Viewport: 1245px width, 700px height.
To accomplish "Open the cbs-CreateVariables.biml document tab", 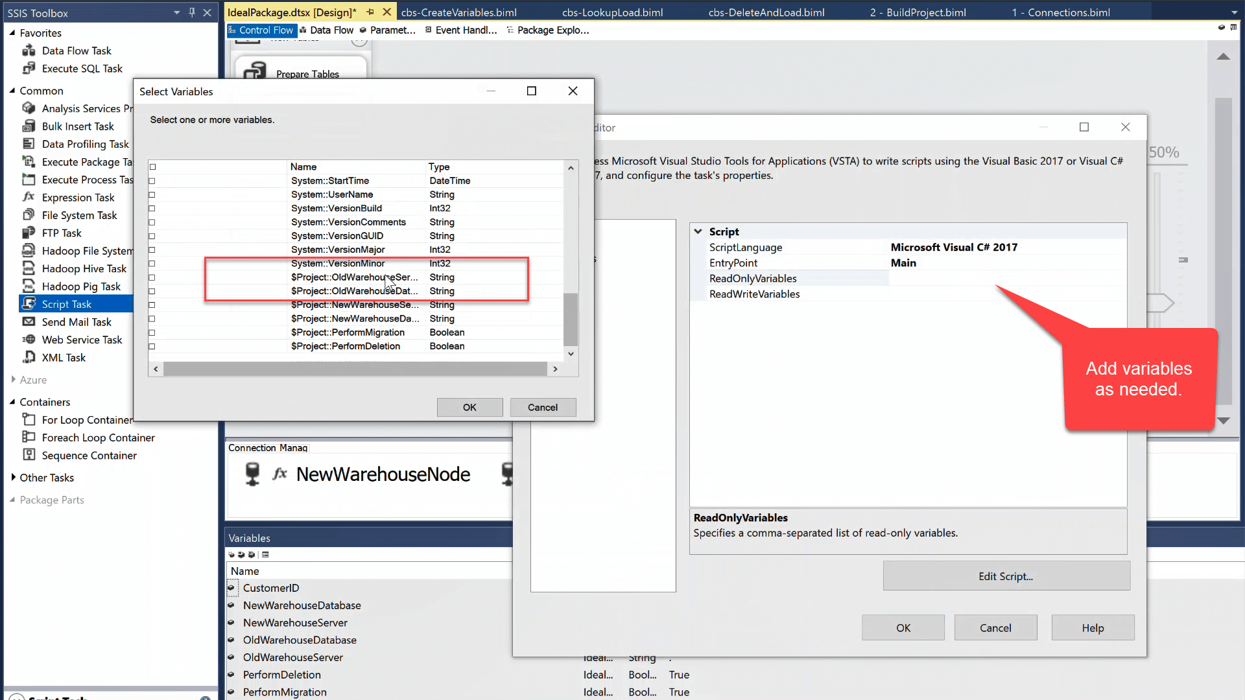I will tap(459, 12).
